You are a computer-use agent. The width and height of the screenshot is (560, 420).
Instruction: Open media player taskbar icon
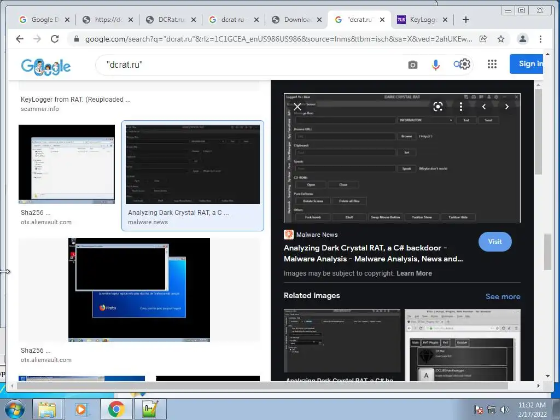pyautogui.click(x=81, y=409)
